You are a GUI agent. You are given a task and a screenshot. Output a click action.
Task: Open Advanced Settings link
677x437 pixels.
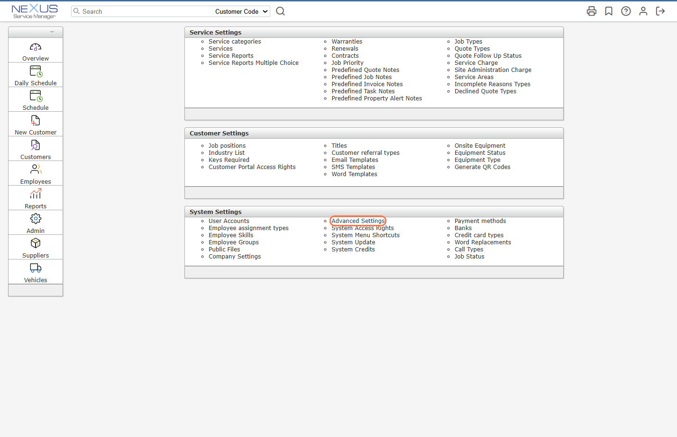tap(358, 221)
